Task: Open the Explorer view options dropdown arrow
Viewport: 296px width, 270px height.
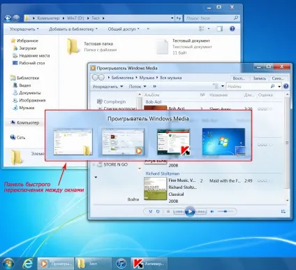Action: (x=209, y=29)
